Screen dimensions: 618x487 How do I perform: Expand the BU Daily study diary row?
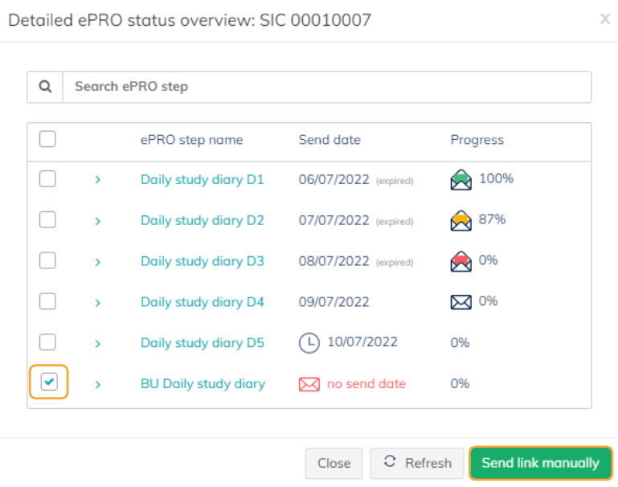pyautogui.click(x=97, y=384)
